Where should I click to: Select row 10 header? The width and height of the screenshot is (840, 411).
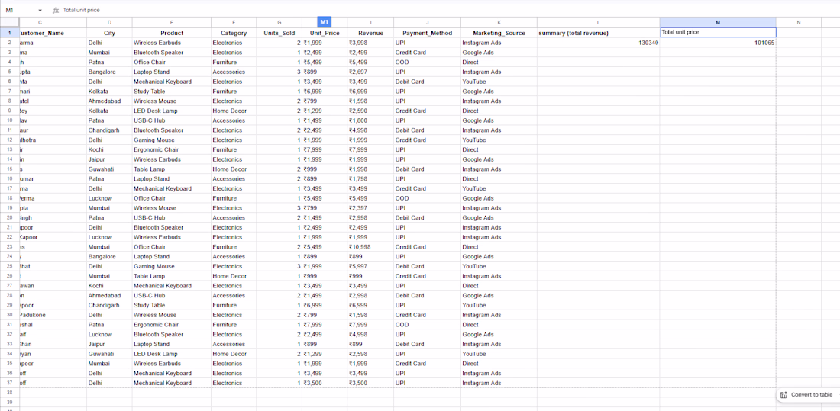pyautogui.click(x=9, y=120)
